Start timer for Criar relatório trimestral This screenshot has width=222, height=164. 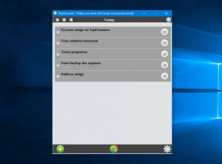point(165,43)
